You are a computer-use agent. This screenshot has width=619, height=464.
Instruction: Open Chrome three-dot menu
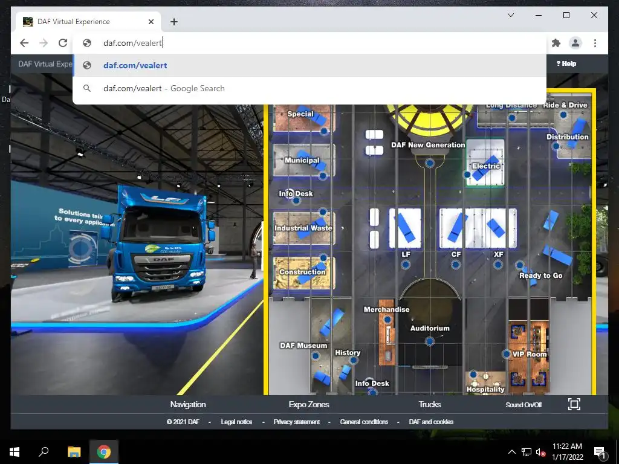[x=595, y=43]
